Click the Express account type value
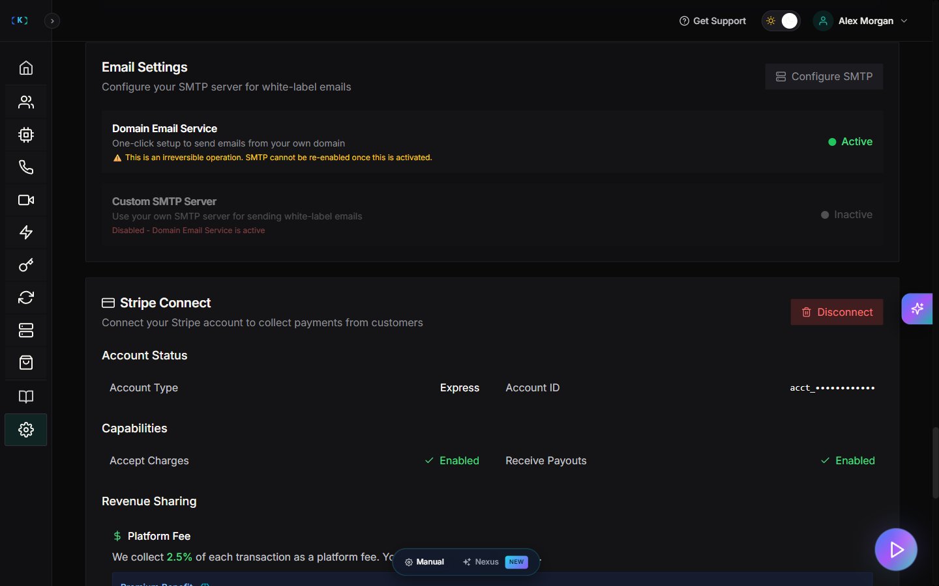The image size is (939, 586). pyautogui.click(x=460, y=387)
